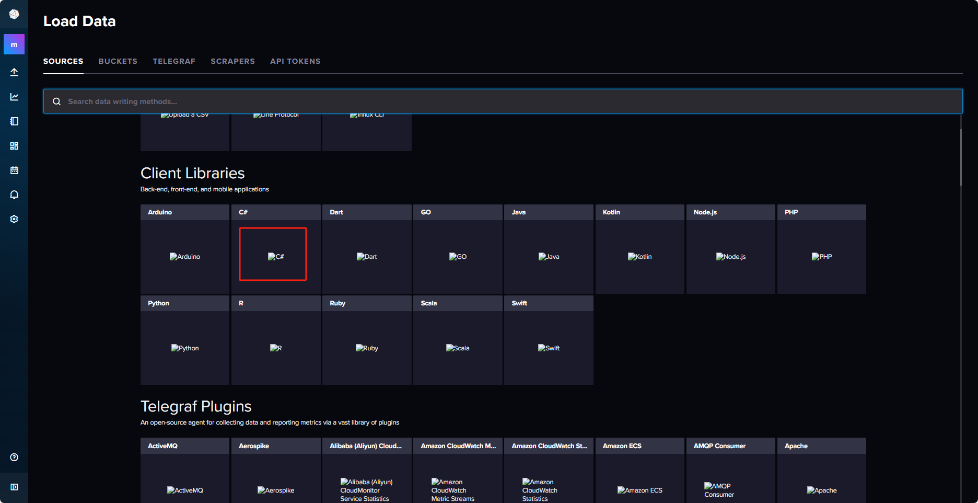Select the Arduino client library card
This screenshot has height=503, width=978.
coord(185,249)
